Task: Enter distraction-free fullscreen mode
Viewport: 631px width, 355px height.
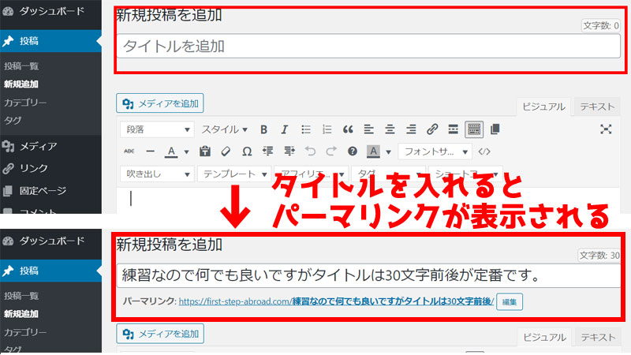Action: pos(606,129)
